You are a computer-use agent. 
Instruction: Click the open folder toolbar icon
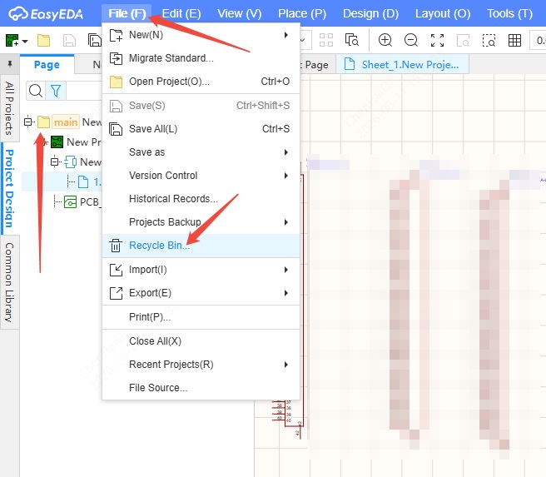(43, 41)
